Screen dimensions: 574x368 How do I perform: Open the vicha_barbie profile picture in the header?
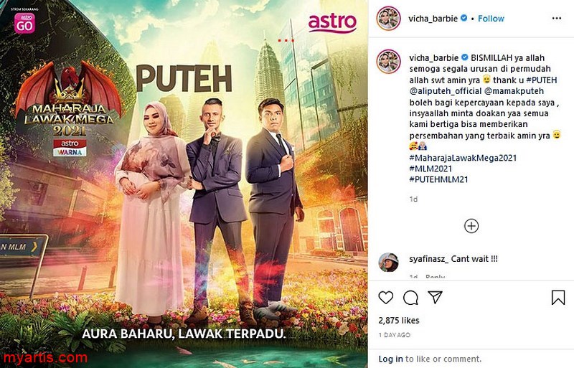(388, 19)
